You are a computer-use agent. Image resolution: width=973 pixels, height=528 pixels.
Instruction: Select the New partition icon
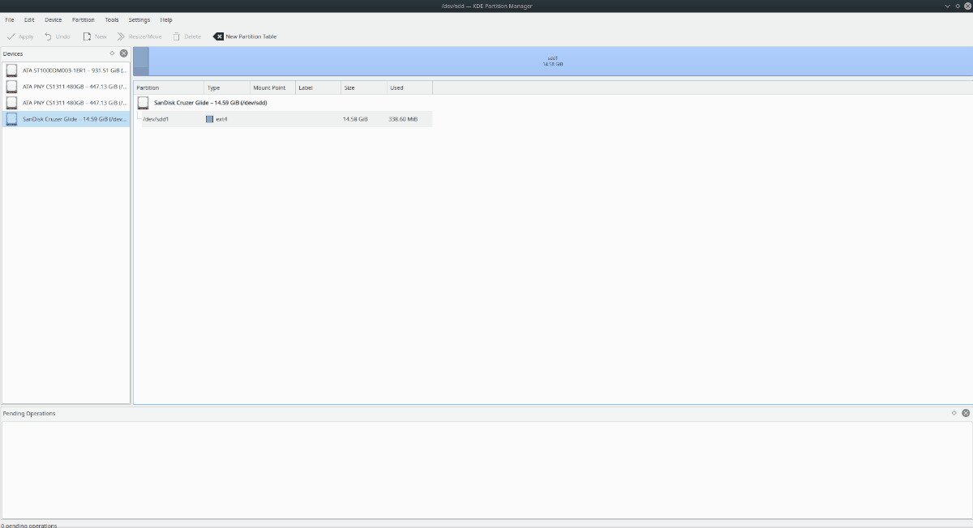[86, 36]
